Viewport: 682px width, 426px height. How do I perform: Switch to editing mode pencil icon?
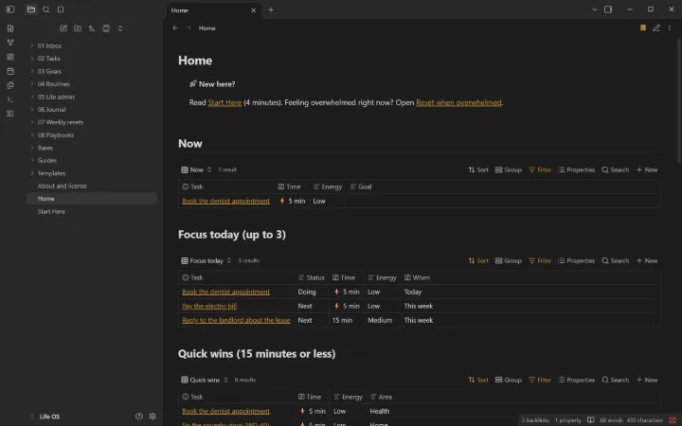(656, 27)
